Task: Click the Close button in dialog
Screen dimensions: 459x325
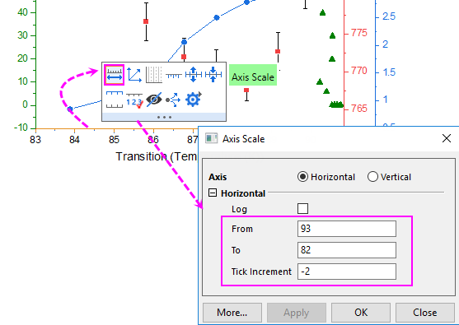Action: [x=425, y=313]
